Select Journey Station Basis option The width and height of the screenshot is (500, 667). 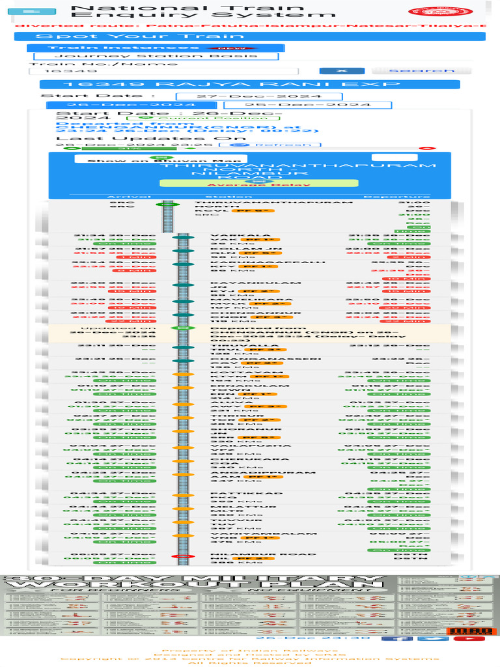(x=156, y=56)
